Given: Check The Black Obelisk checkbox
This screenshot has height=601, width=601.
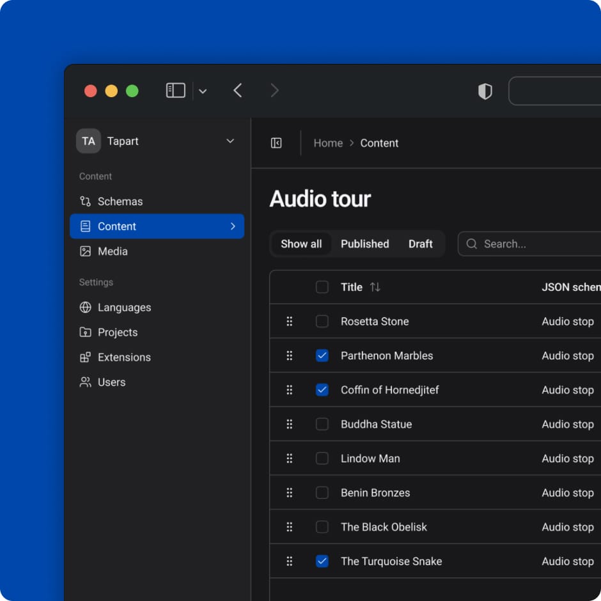Looking at the screenshot, I should [x=322, y=527].
